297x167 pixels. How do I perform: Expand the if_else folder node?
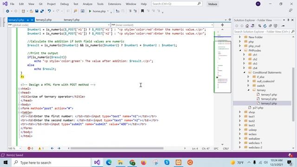tap(248, 77)
